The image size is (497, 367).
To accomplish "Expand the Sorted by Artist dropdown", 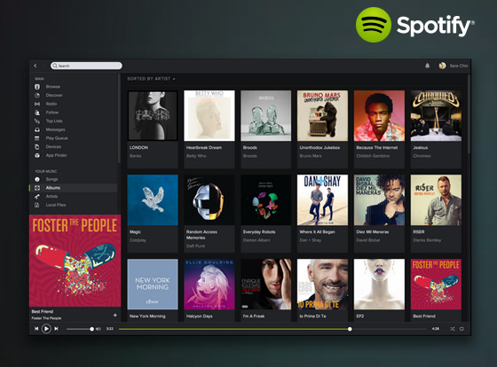I will [x=151, y=79].
